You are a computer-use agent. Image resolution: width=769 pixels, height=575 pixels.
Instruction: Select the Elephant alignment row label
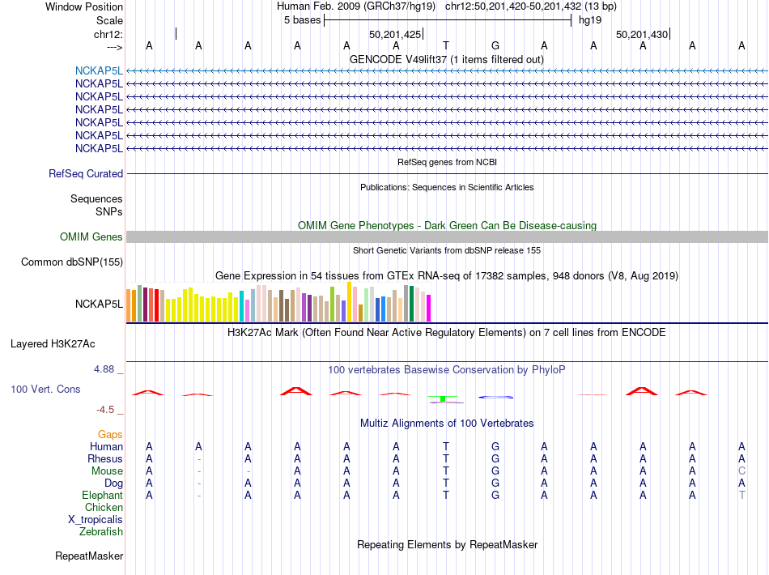(x=102, y=495)
